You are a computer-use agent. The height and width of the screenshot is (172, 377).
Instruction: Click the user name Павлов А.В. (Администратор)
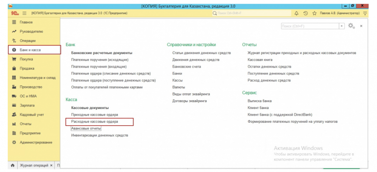click(x=339, y=13)
